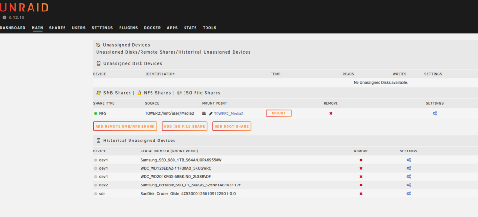The height and width of the screenshot is (217, 478).
Task: Go to the Docker tab
Action: point(152,28)
